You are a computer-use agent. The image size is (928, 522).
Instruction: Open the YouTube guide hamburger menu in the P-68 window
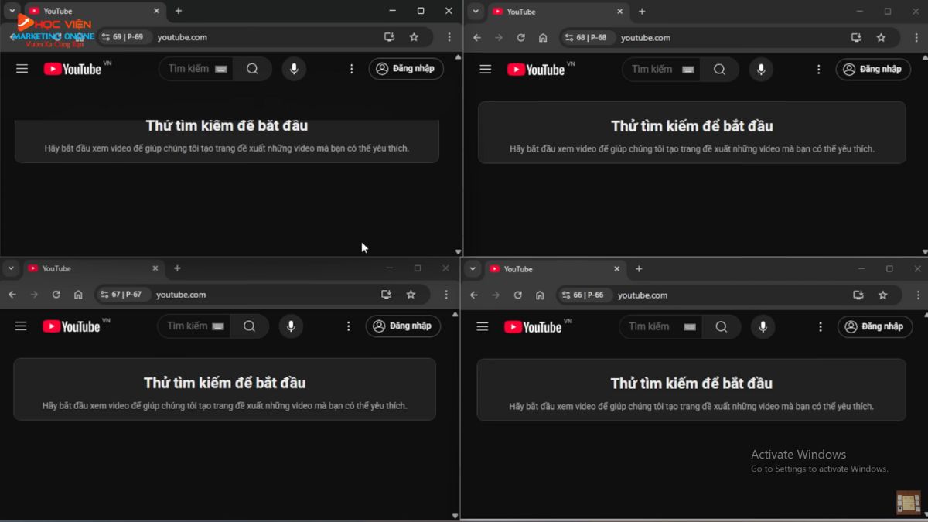tap(485, 69)
